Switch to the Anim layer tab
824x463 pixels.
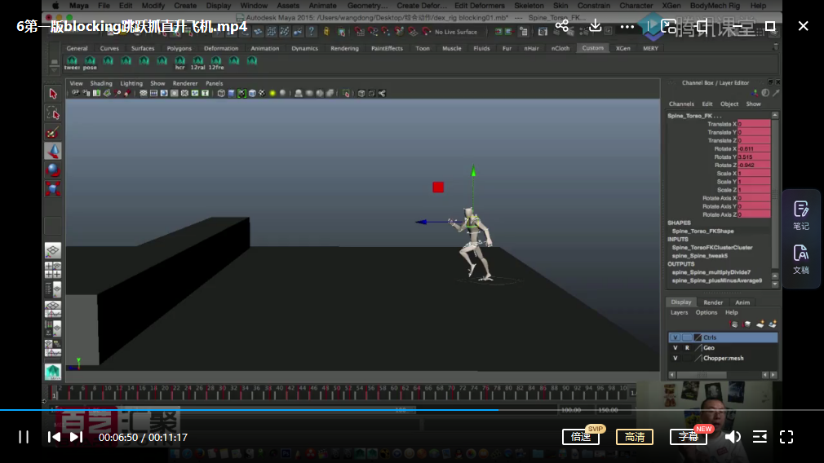(742, 302)
